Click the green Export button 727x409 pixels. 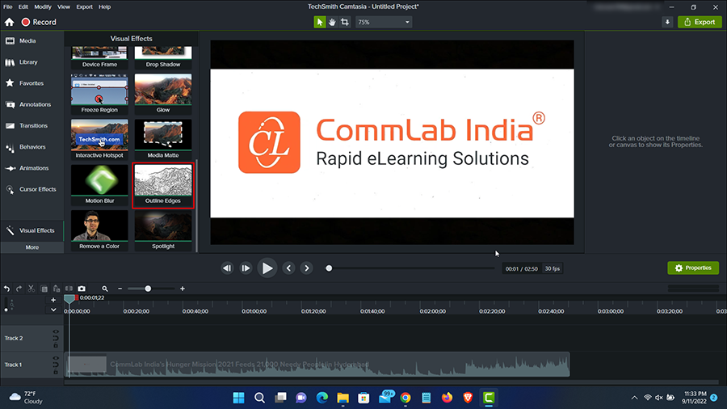click(700, 22)
